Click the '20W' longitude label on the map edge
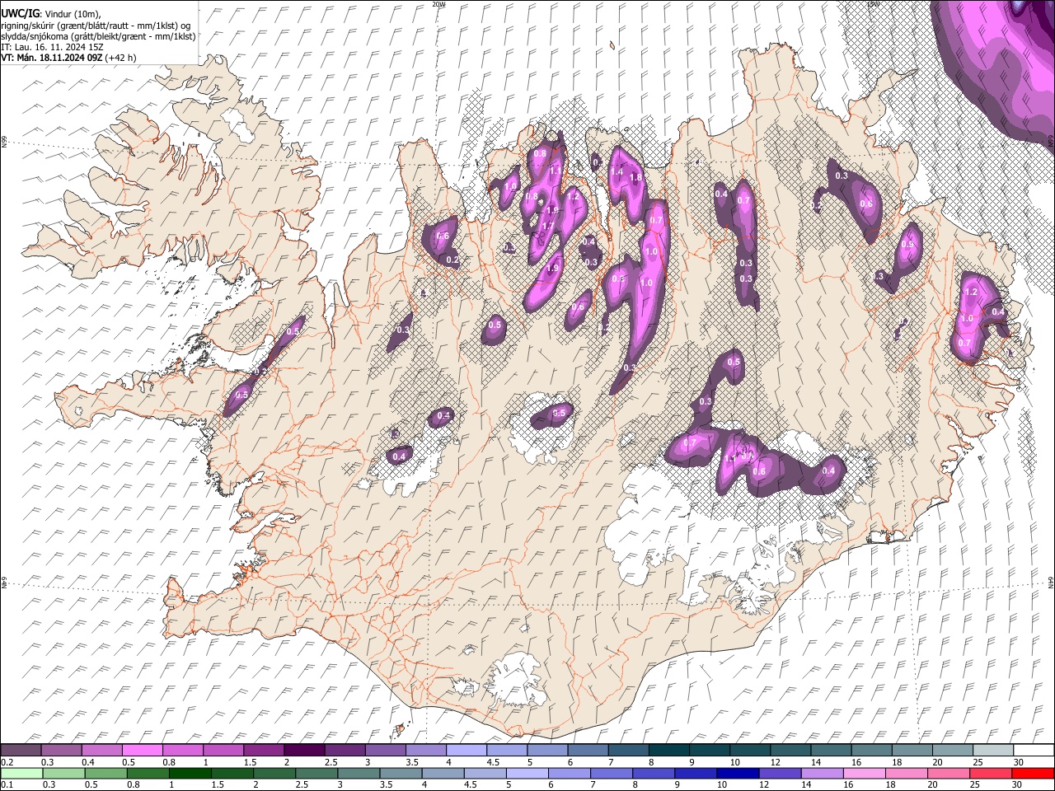 (x=438, y=4)
